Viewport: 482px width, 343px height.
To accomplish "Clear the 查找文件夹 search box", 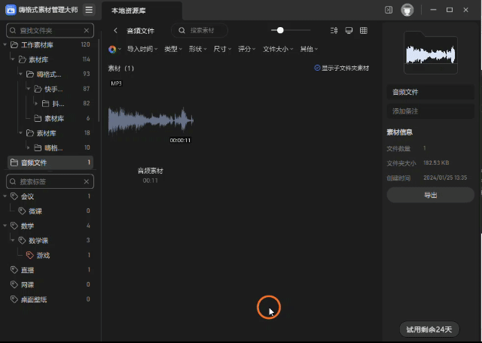I will 87,30.
